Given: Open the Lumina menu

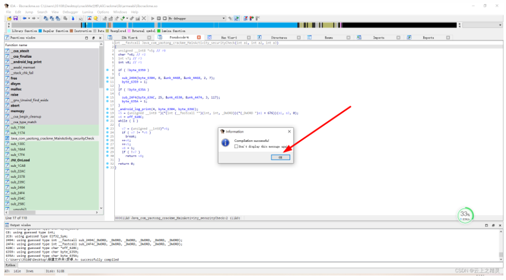Looking at the screenshot, I should point(88,12).
